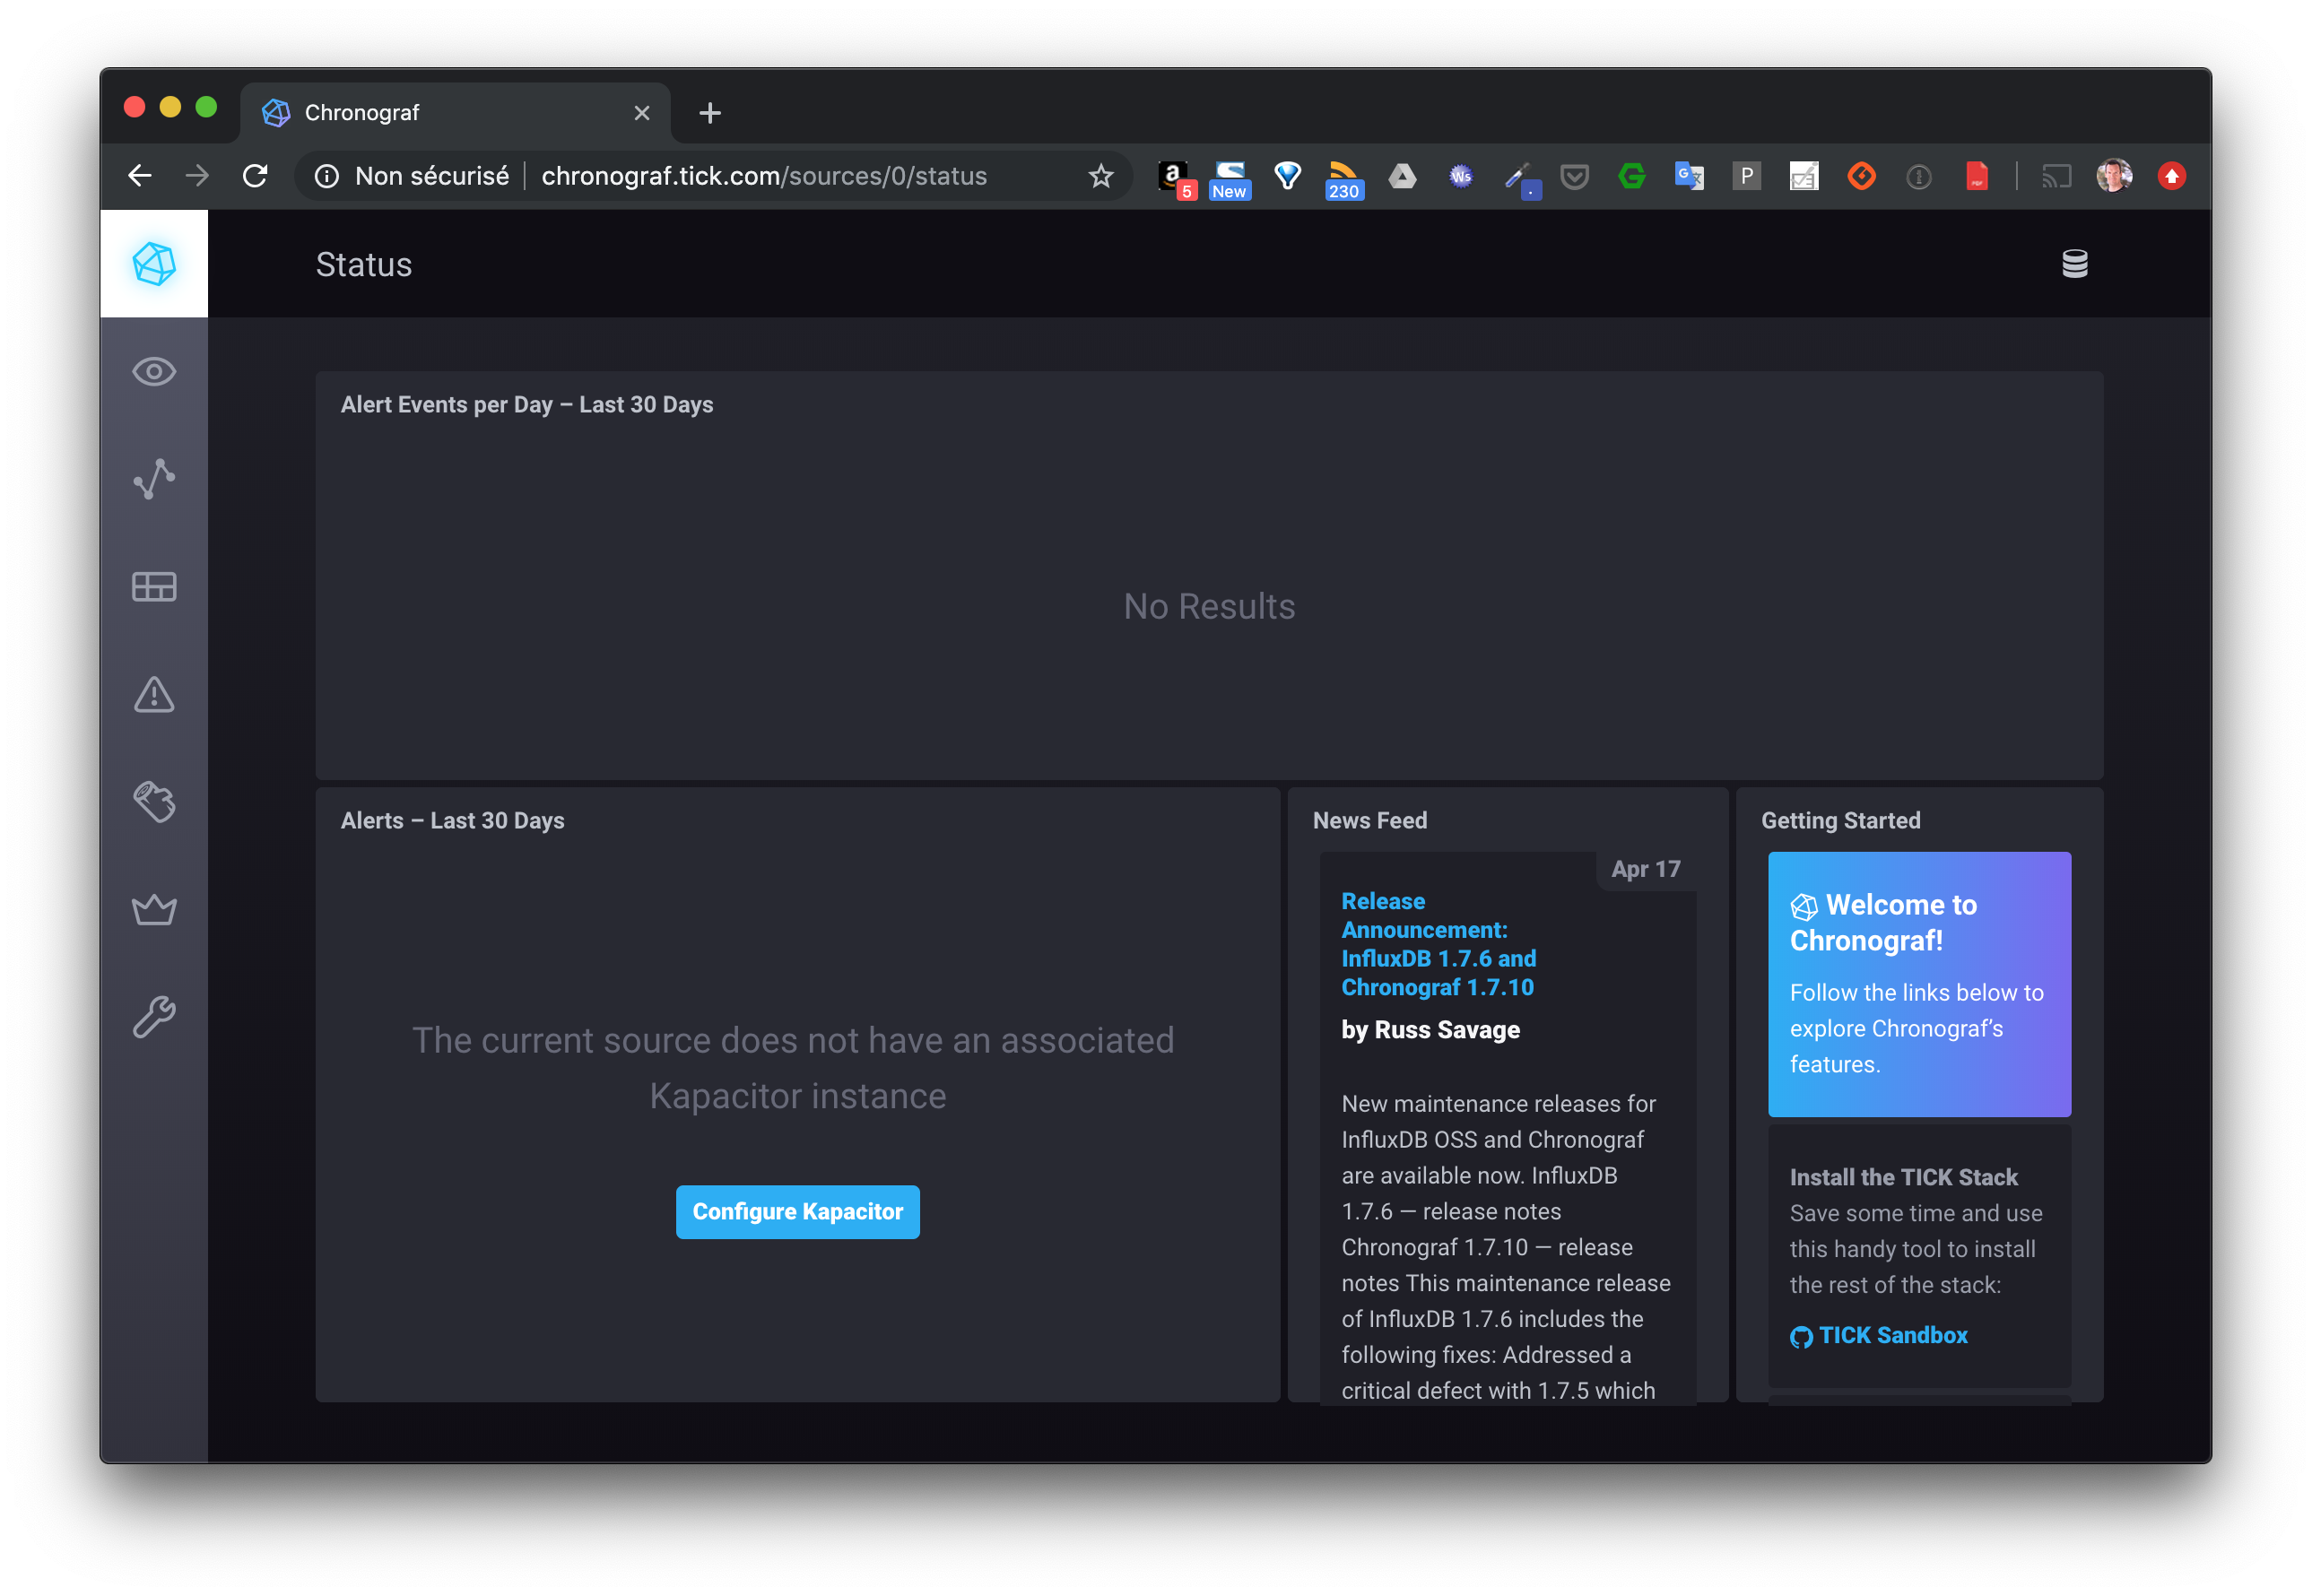2312x1596 pixels.
Task: Click the crown/admin icon in sidebar
Action: pyautogui.click(x=154, y=909)
